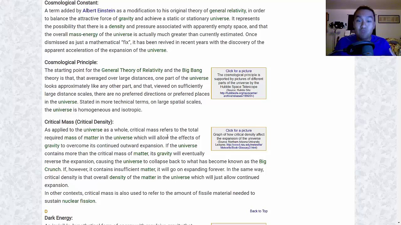Click 'Click for a picture' in Hubble box
This screenshot has width=401, height=225.
pyautogui.click(x=239, y=71)
